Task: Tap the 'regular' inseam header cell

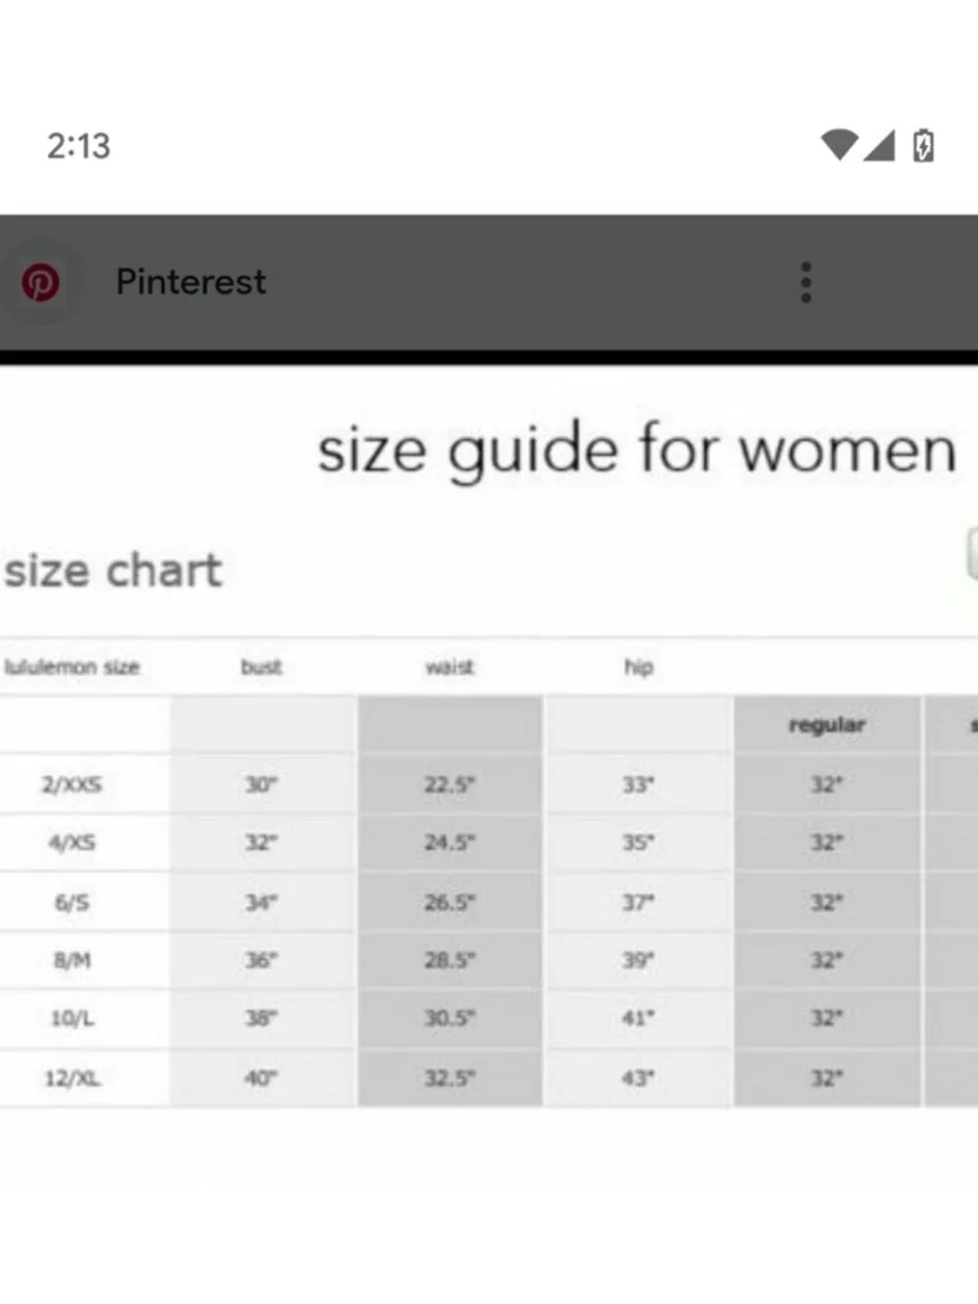Action: click(827, 725)
